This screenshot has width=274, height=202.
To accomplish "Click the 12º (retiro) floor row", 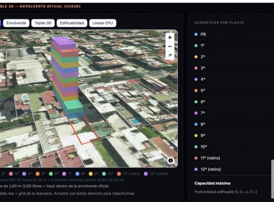I will coord(234,169).
